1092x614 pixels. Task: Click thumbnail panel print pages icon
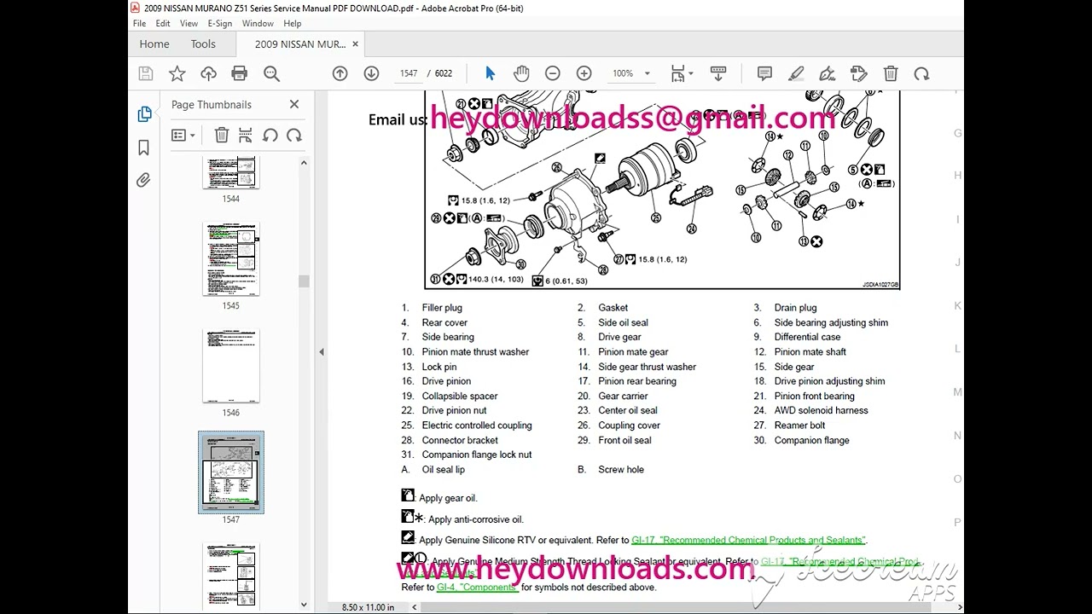pos(246,135)
